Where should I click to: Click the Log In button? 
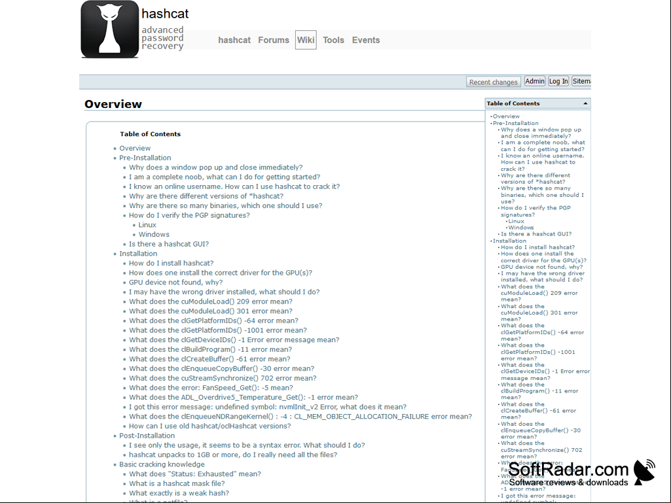(x=558, y=81)
